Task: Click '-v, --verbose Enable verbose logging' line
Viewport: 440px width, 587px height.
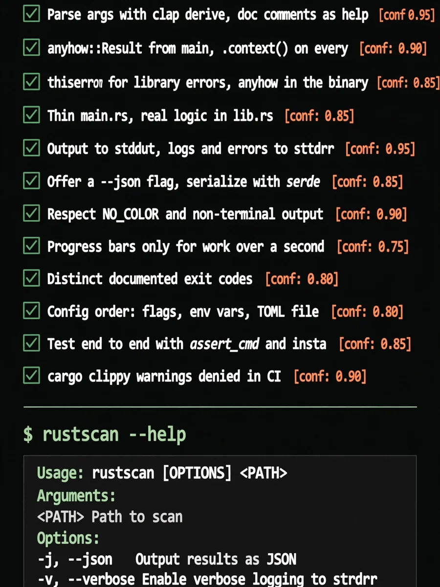Action: pyautogui.click(x=207, y=580)
